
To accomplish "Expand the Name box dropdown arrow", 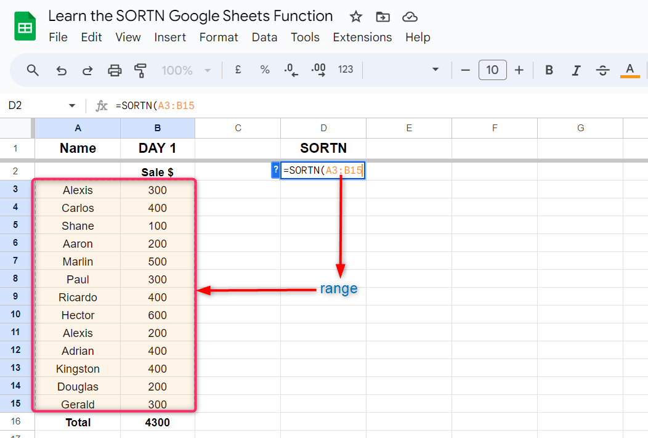I will tap(72, 106).
